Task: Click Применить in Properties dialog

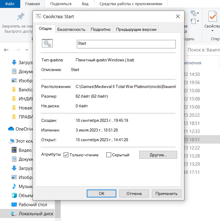Action: pyautogui.click(x=166, y=193)
